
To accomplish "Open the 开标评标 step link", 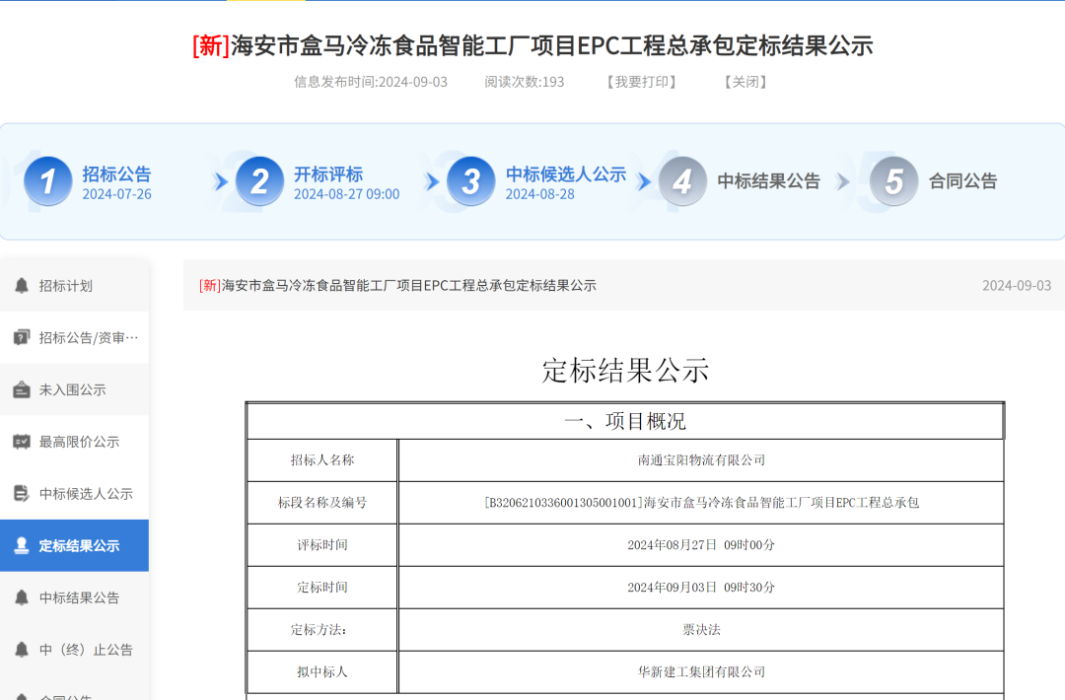I will tap(328, 175).
